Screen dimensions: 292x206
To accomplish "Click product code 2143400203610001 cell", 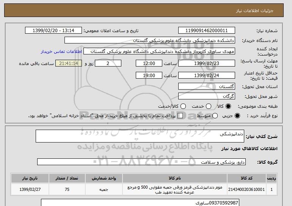I will click(x=246, y=189).
